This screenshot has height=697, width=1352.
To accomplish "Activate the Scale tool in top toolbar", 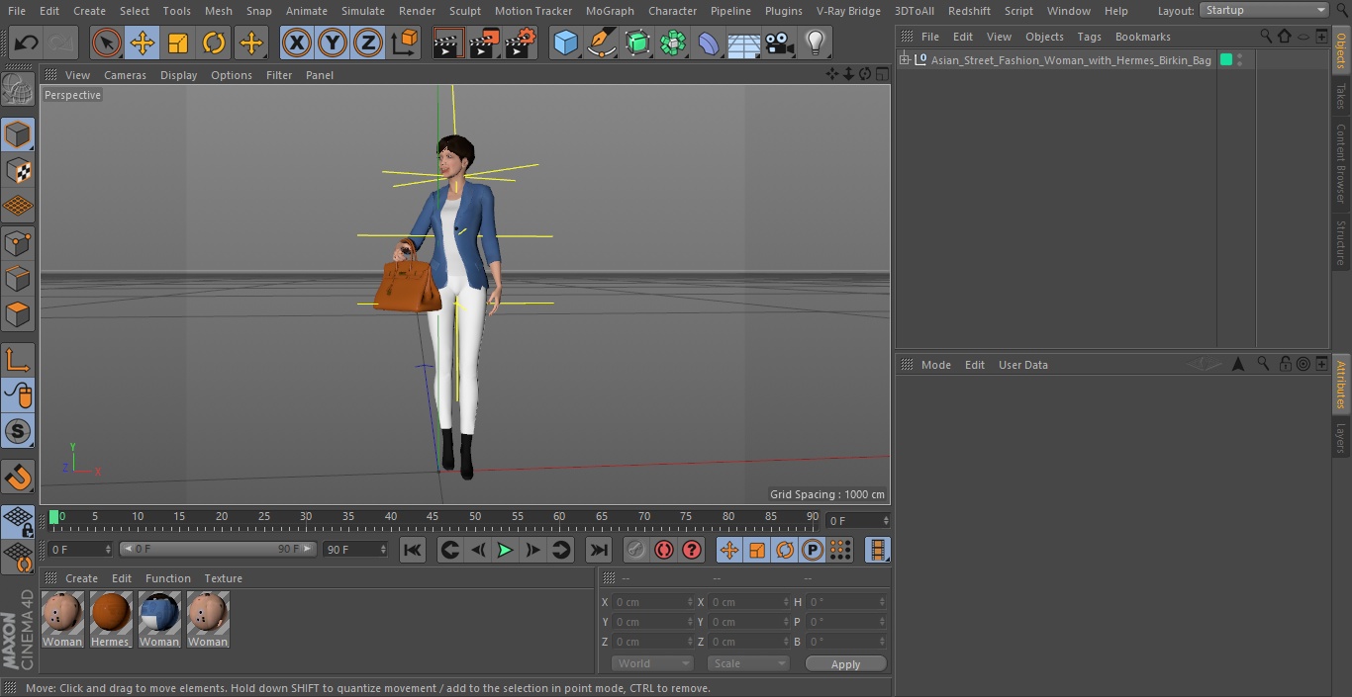I will pyautogui.click(x=178, y=43).
